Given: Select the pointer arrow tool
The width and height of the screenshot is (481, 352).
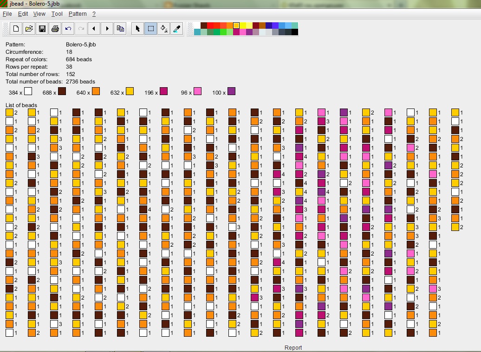Looking at the screenshot, I should pyautogui.click(x=138, y=29).
